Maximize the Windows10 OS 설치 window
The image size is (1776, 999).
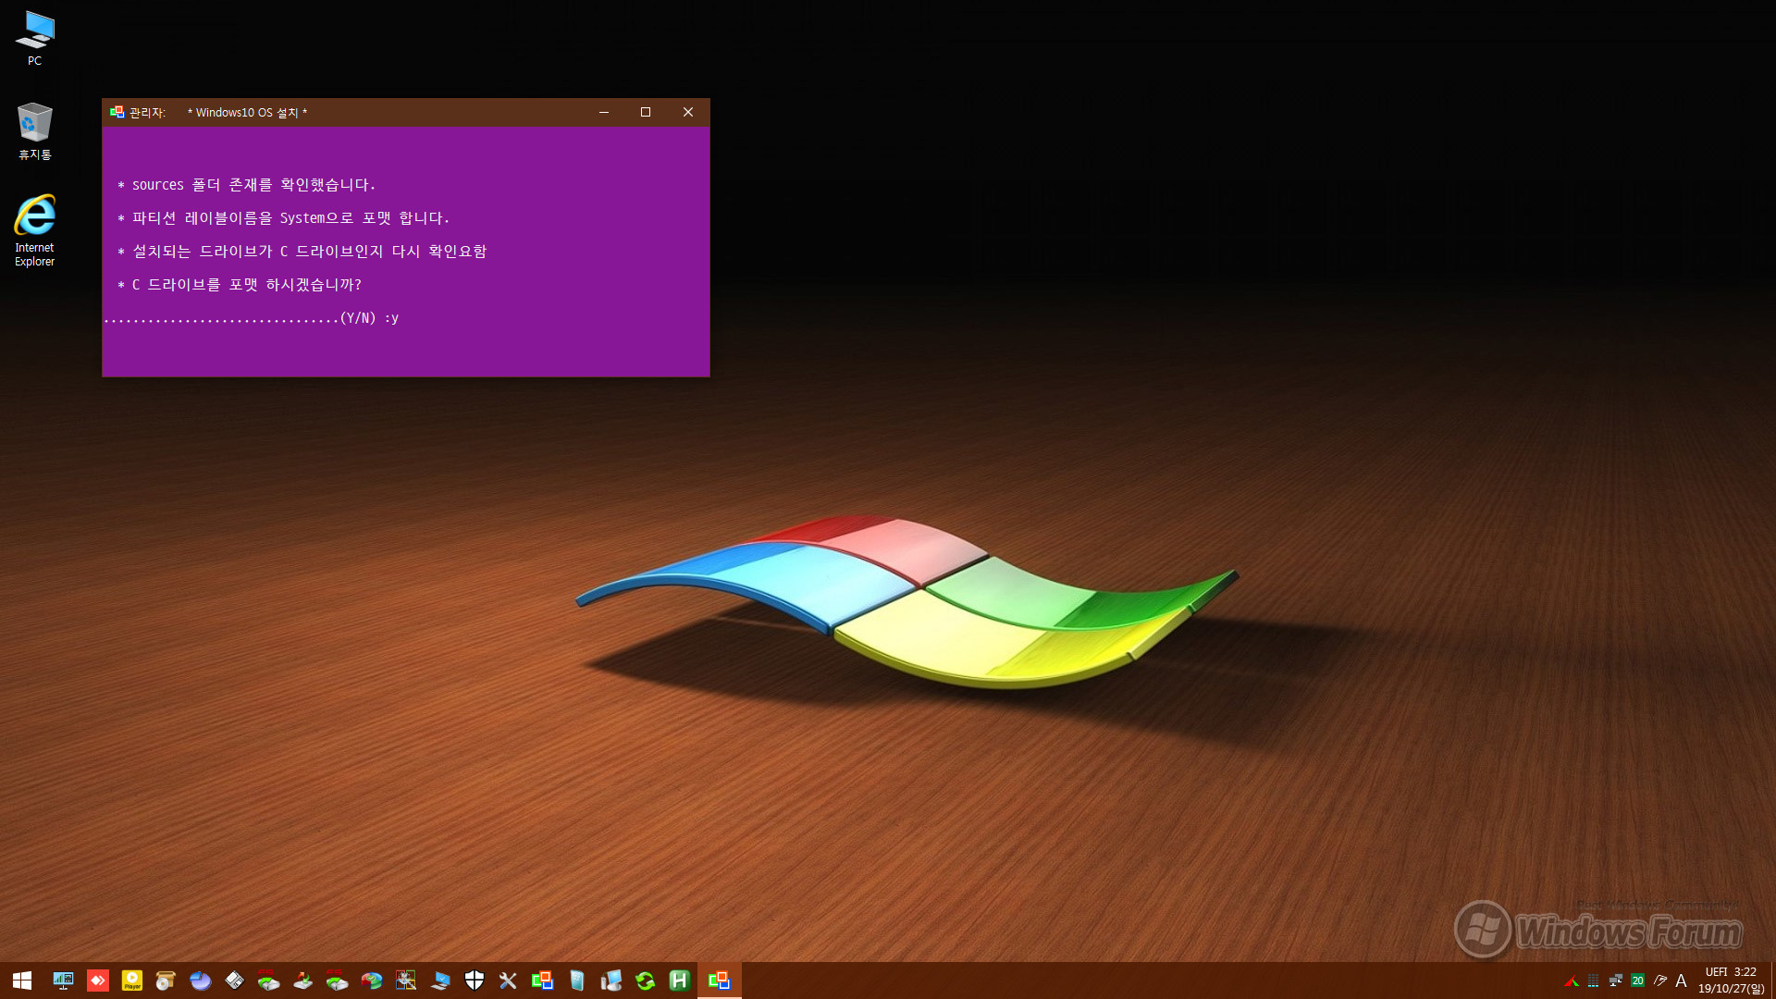coord(646,112)
